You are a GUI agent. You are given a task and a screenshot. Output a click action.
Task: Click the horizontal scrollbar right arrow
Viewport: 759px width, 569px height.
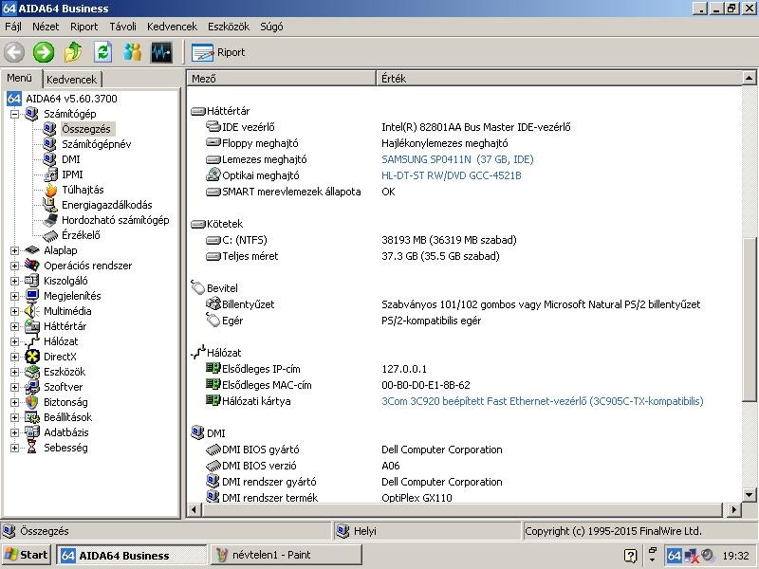[733, 509]
